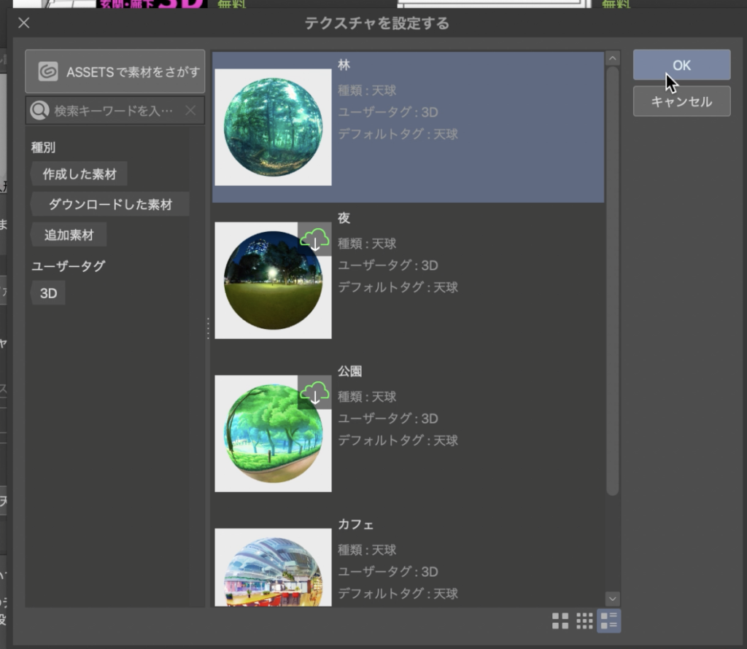Screen dimensions: 747x649
Task: Toggle the ダウンロードした素材 filter
Action: 110,205
